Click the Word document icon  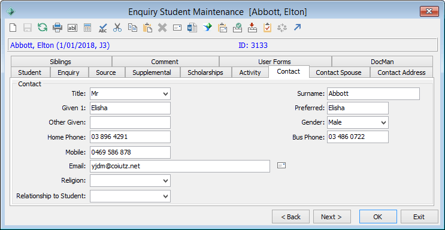tap(192, 28)
